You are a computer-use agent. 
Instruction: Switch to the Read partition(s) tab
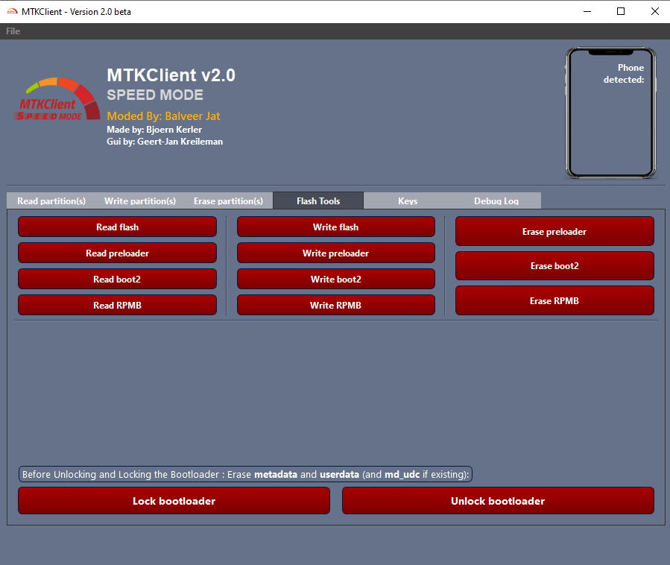[x=51, y=201]
